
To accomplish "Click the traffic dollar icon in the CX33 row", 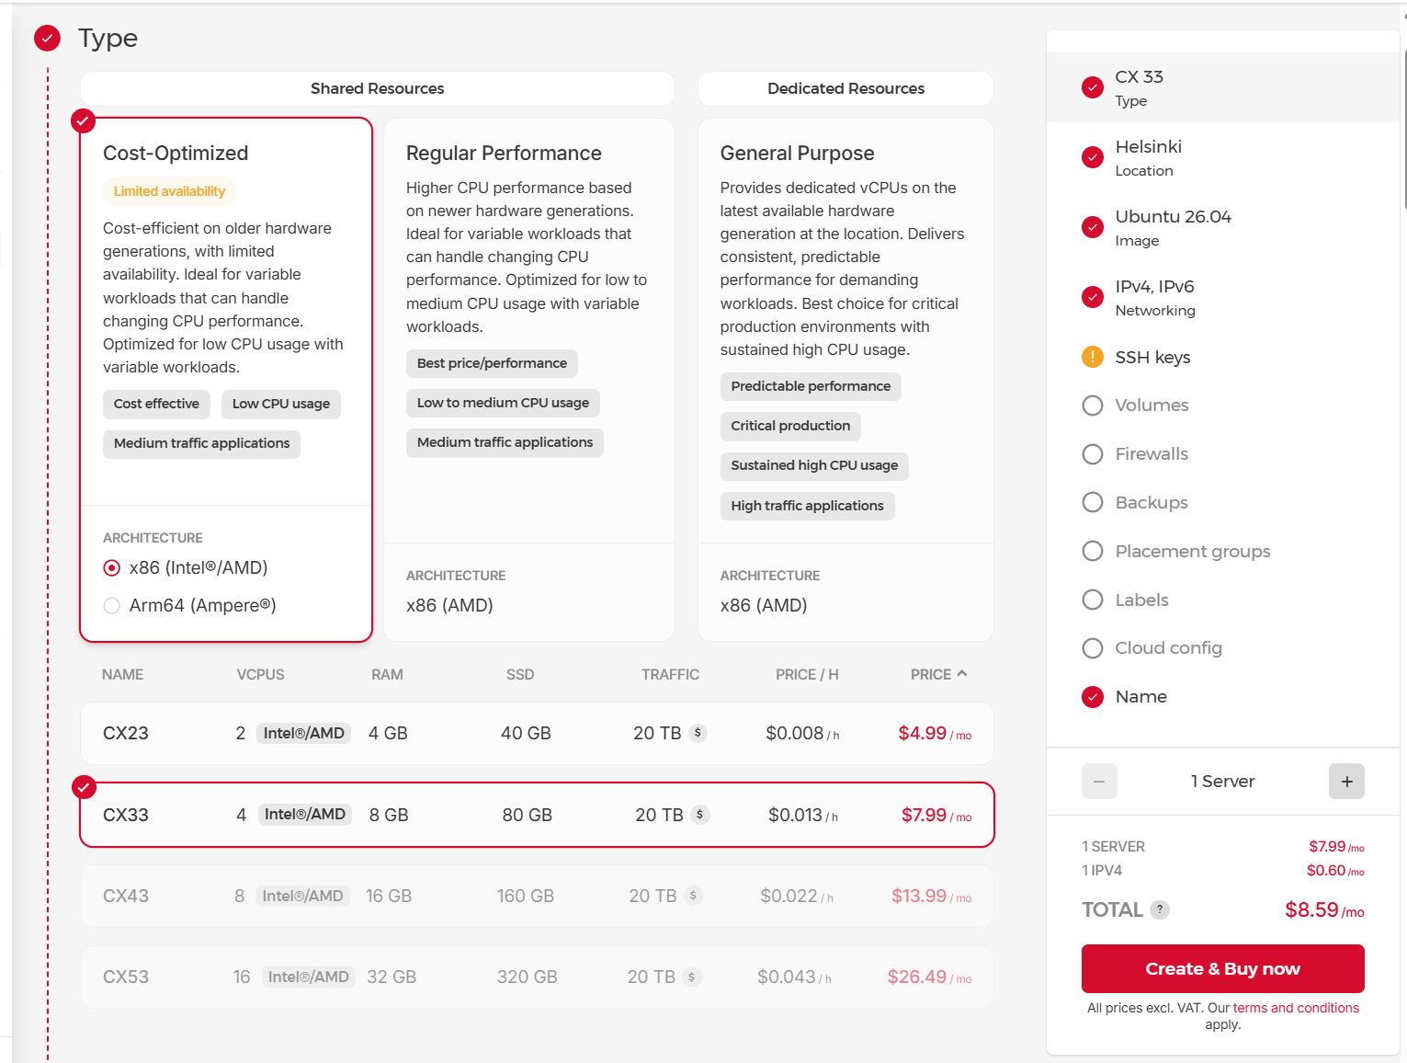I will click(x=700, y=815).
